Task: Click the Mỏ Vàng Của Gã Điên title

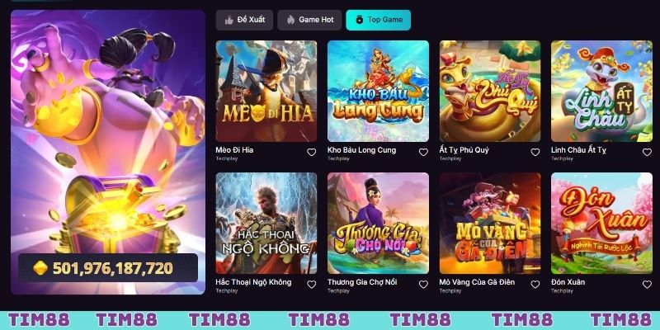Action: (477, 282)
